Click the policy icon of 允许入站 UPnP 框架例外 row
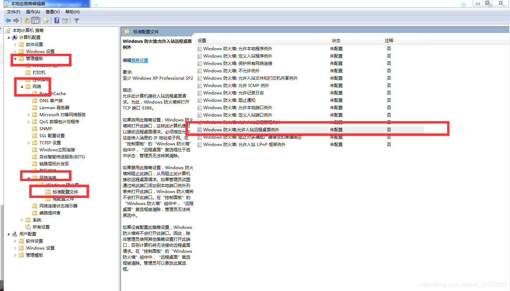The width and height of the screenshot is (510, 291). pyautogui.click(x=199, y=145)
